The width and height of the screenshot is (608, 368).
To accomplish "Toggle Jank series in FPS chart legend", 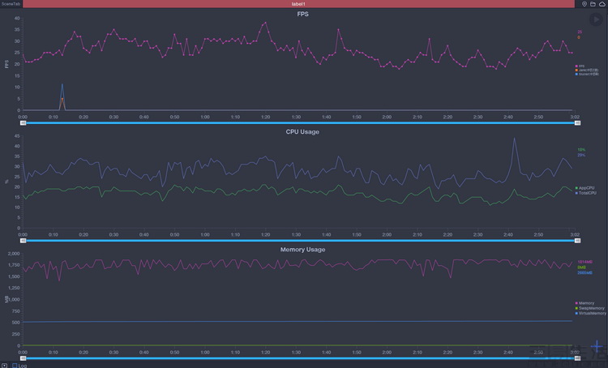I will pos(587,71).
